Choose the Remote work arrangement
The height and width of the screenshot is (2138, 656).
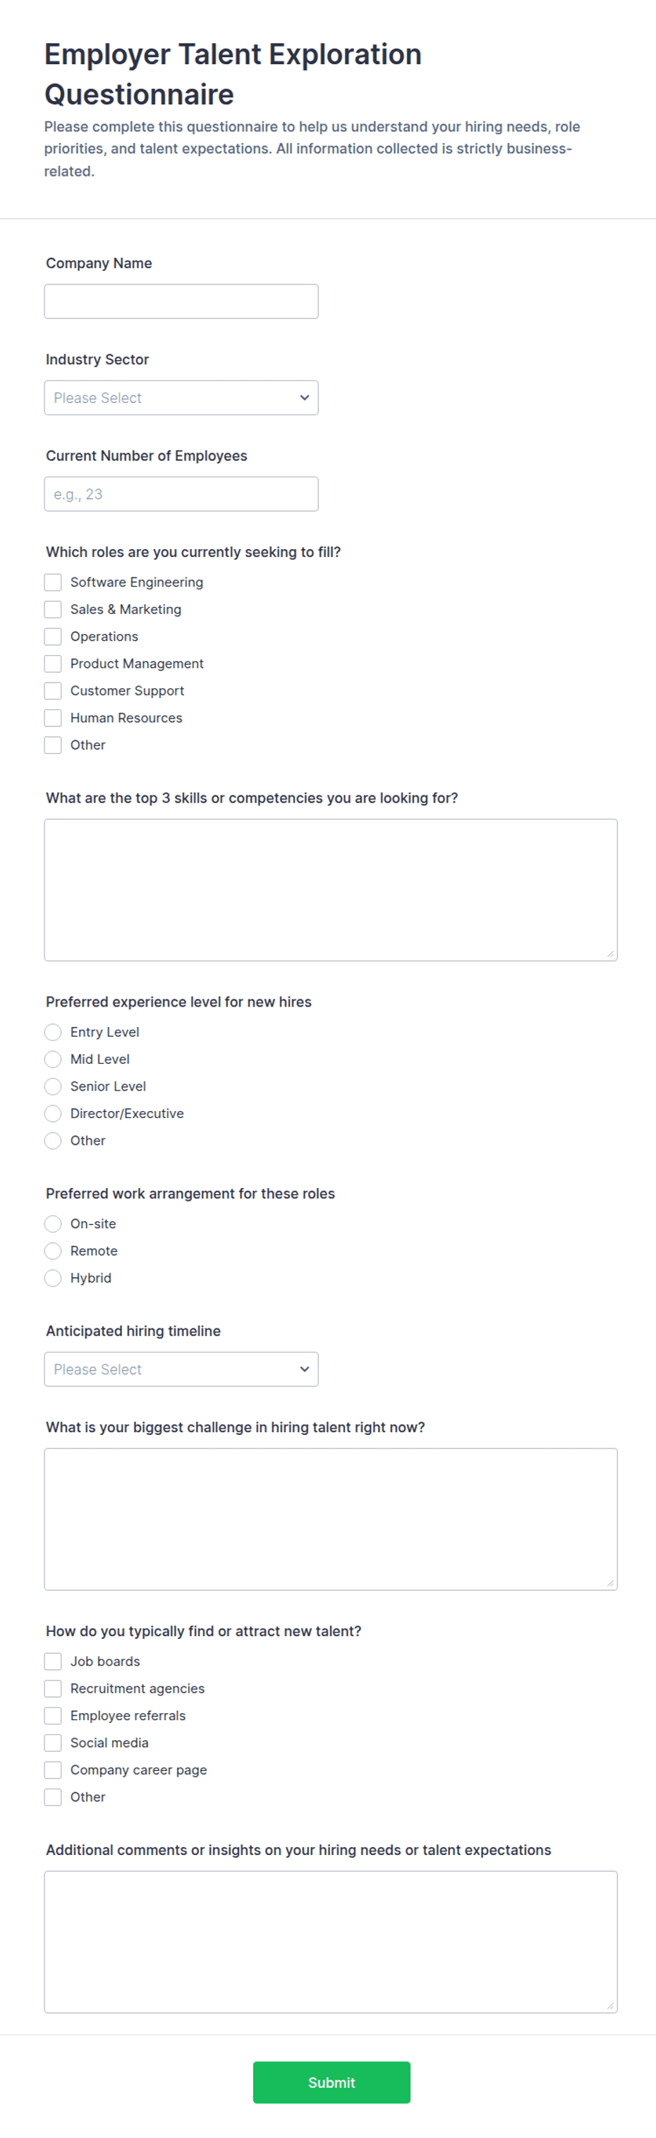pyautogui.click(x=53, y=1251)
